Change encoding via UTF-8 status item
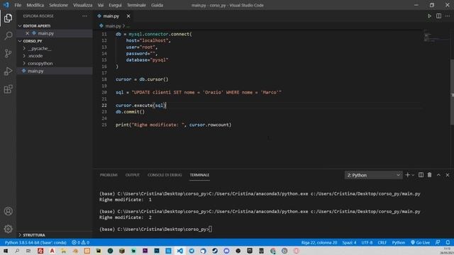Image resolution: width=454 pixels, height=255 pixels. [x=367, y=242]
